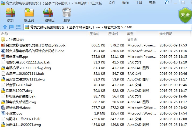Click the 360压缩 app icon in title bar
192x131 pixels.
(x=3, y=3)
